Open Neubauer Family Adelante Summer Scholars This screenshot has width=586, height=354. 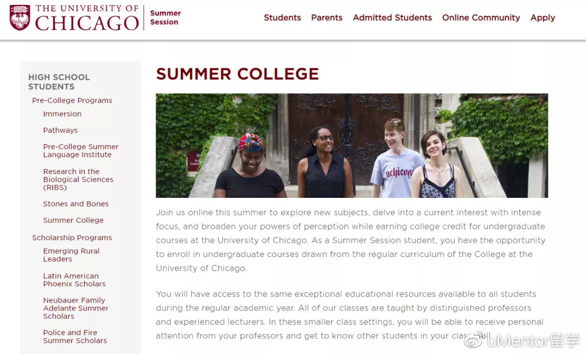coord(76,308)
